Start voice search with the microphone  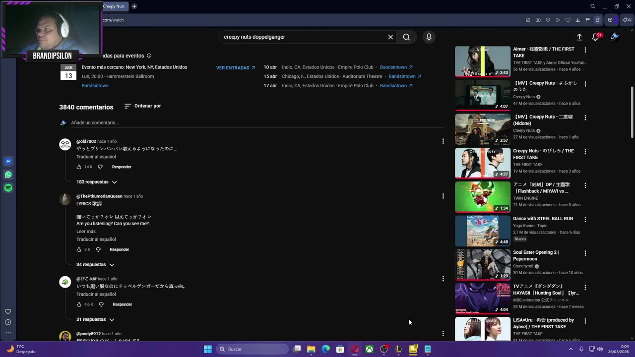coord(429,37)
